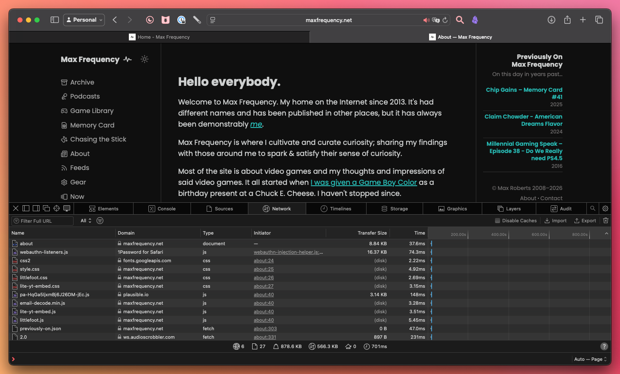The image size is (620, 374).
Task: Mute the tab audio speaker icon
Action: click(x=426, y=20)
